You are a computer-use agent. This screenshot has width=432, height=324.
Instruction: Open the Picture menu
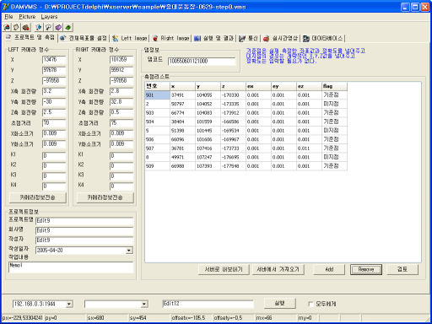pyautogui.click(x=27, y=17)
